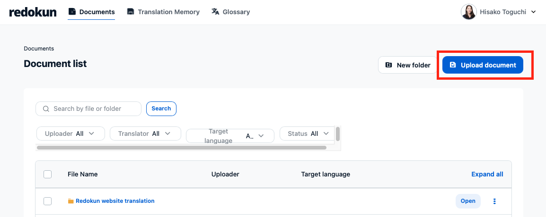Open the Translator filter dropdown
This screenshot has height=217, width=546.
146,134
